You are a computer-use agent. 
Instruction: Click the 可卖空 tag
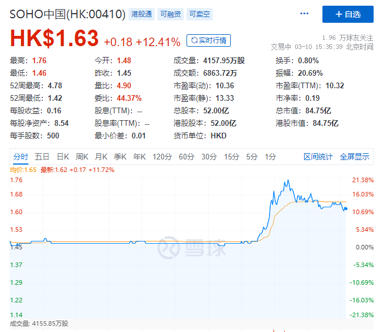(198, 14)
